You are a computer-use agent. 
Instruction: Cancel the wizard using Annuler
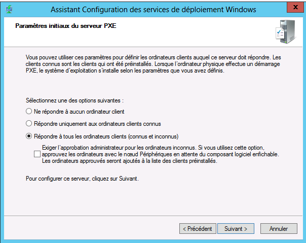click(279, 228)
